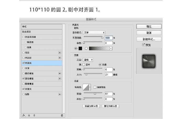The width and height of the screenshot is (181, 119).
Task: Uncheck the 内发光 checkbox
Action: tap(23, 63)
